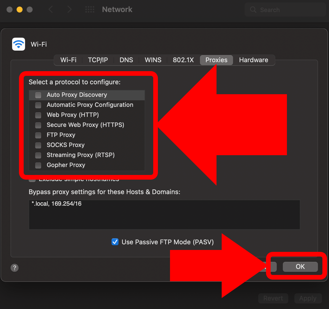Image resolution: width=329 pixels, height=309 pixels.
Task: Confirm settings with the OK button
Action: 300,267
